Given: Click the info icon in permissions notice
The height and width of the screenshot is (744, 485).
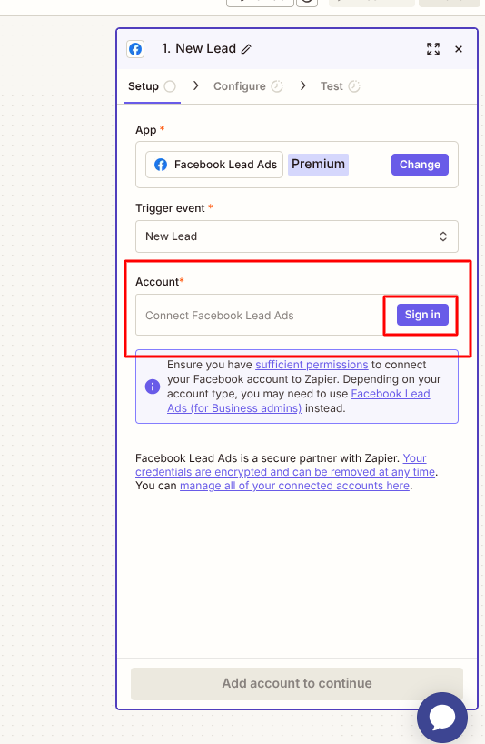Looking at the screenshot, I should coord(152,387).
